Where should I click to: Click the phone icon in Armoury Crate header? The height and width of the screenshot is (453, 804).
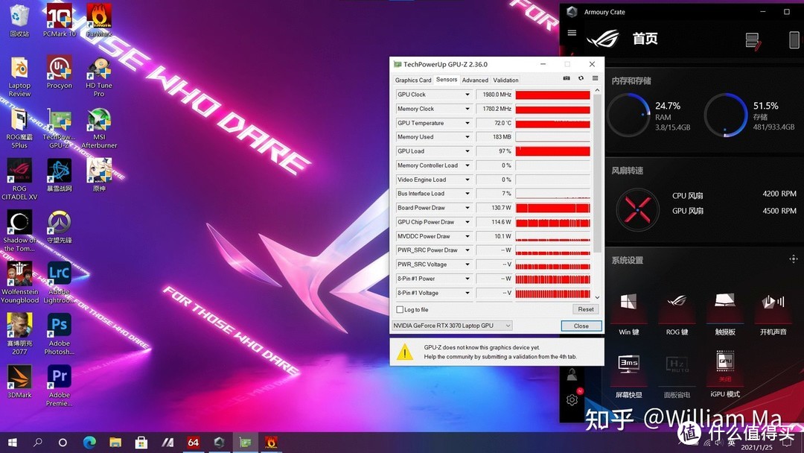coord(794,40)
